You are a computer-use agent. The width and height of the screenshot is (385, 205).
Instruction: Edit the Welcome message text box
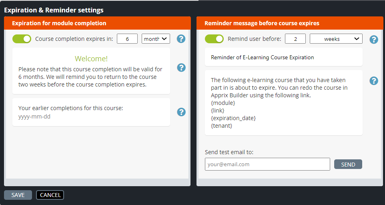91,71
